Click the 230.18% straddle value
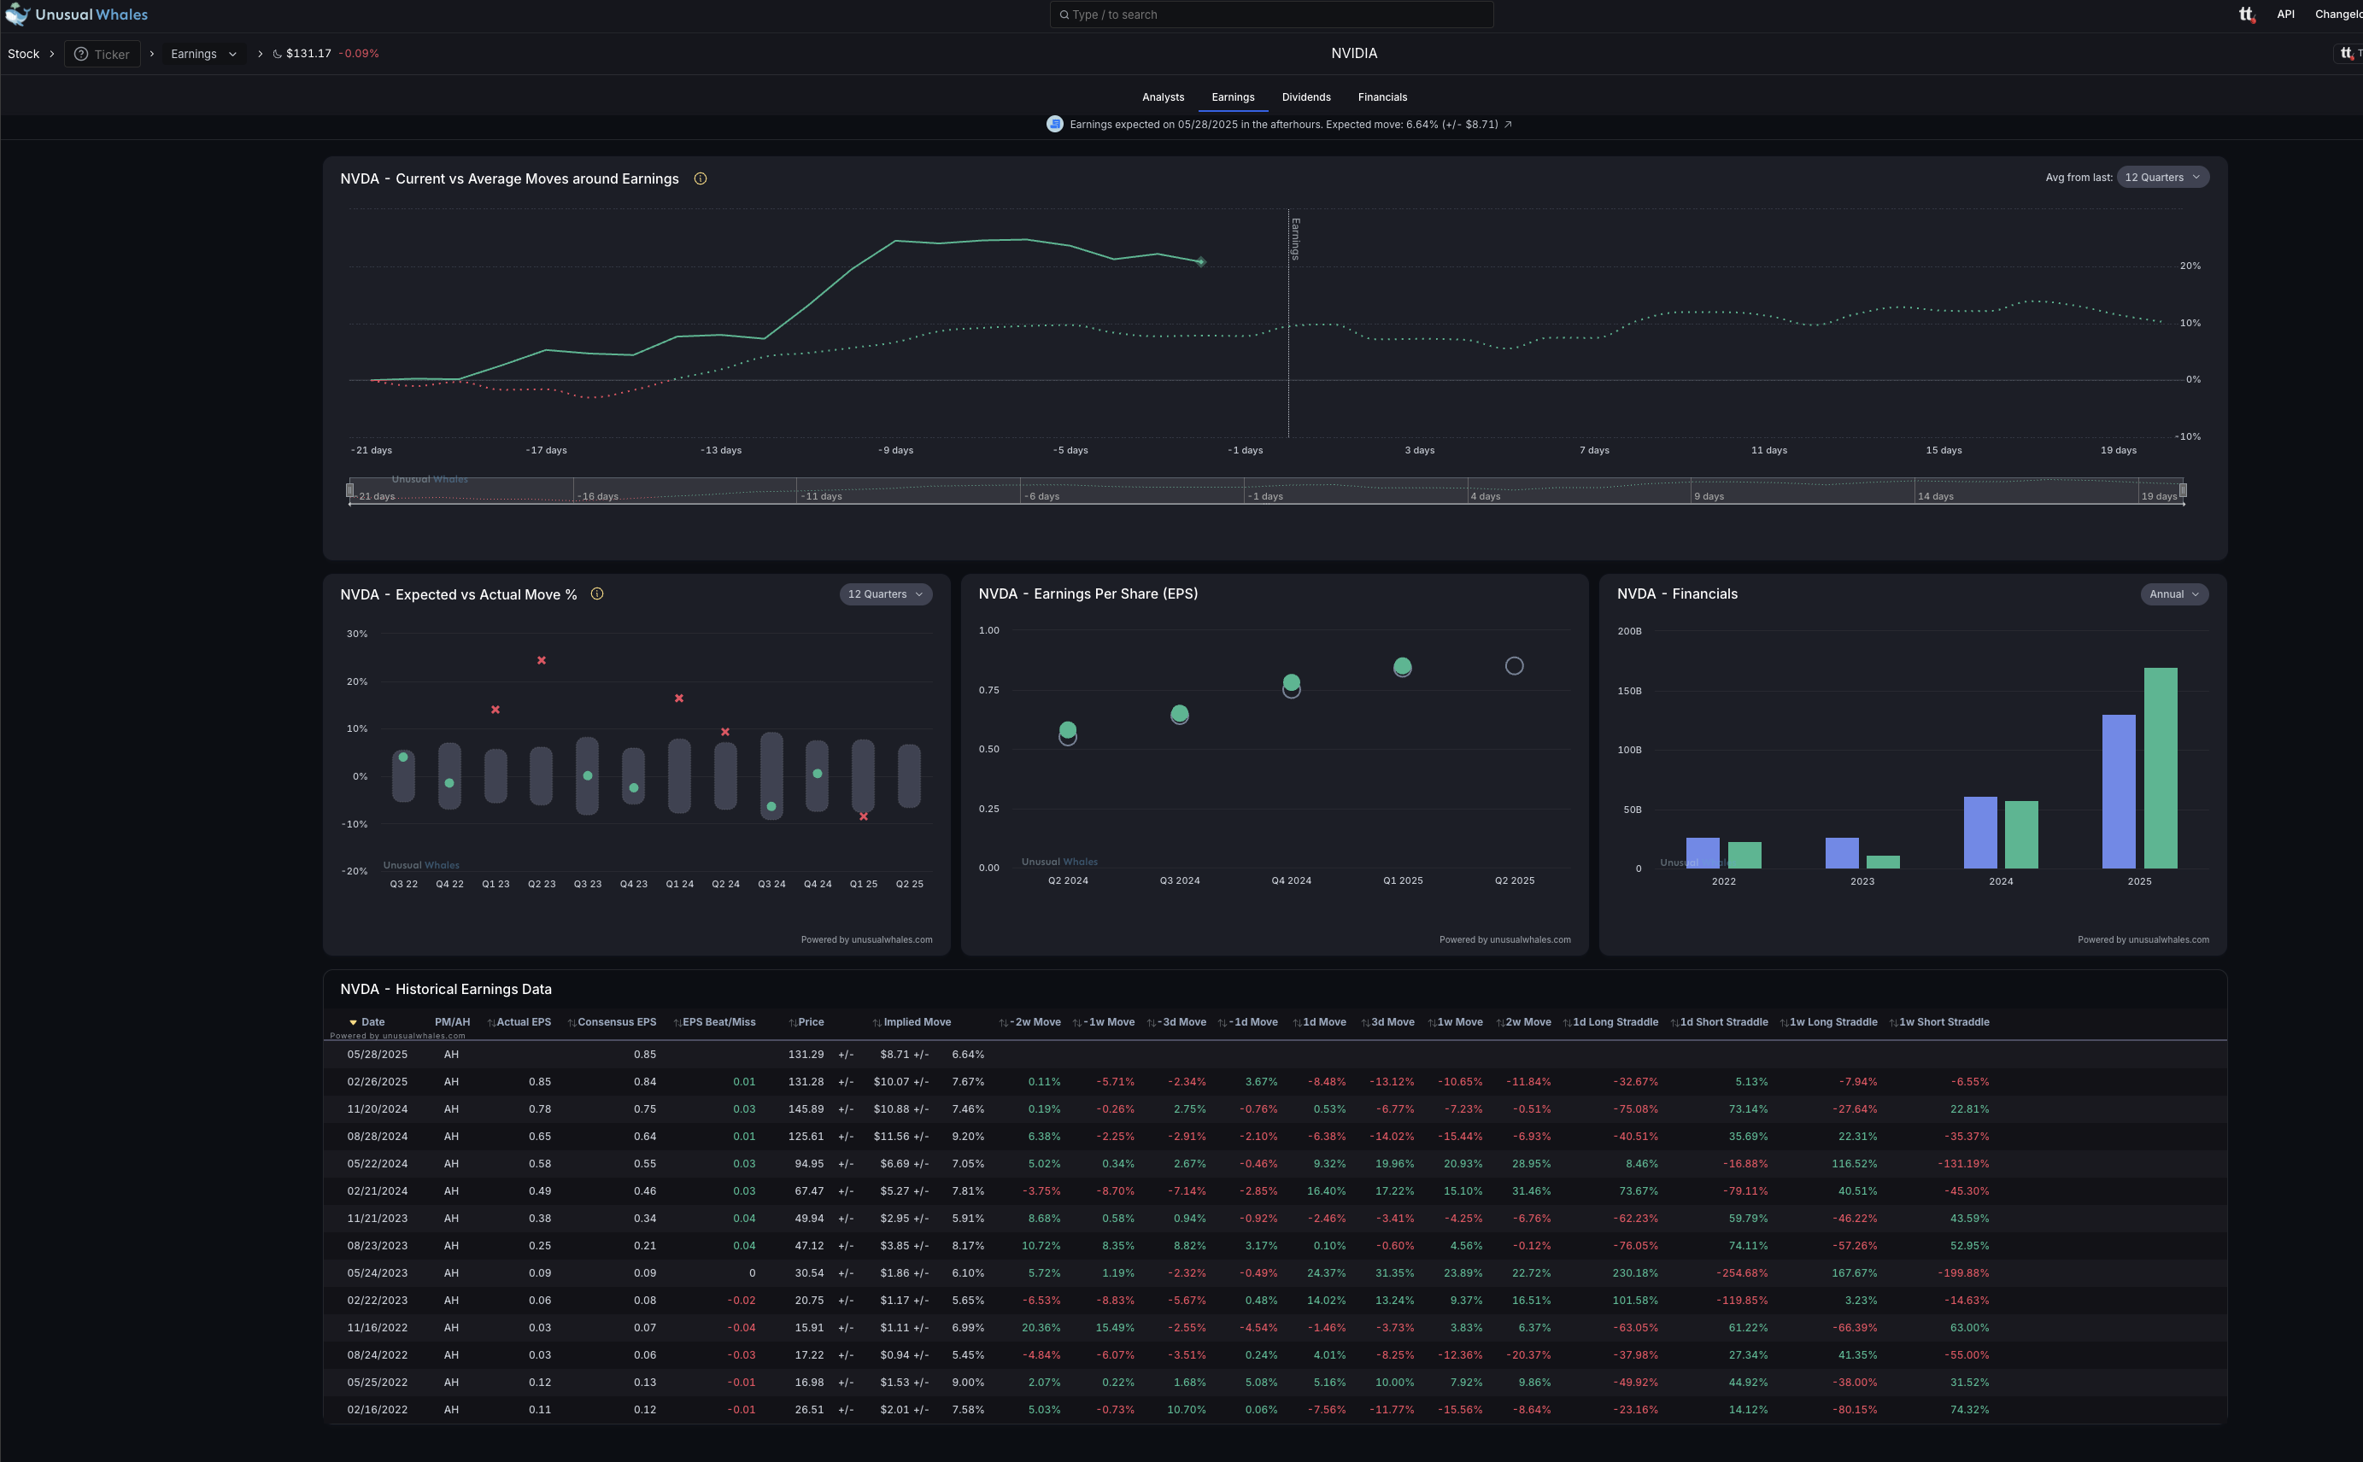The height and width of the screenshot is (1462, 2363). click(x=1634, y=1272)
